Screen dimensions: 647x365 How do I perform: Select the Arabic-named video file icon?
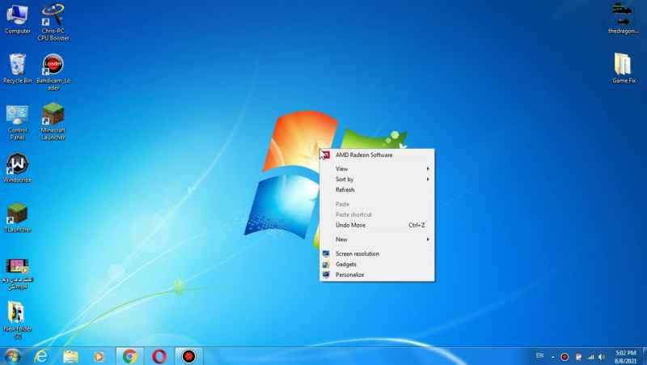17,274
